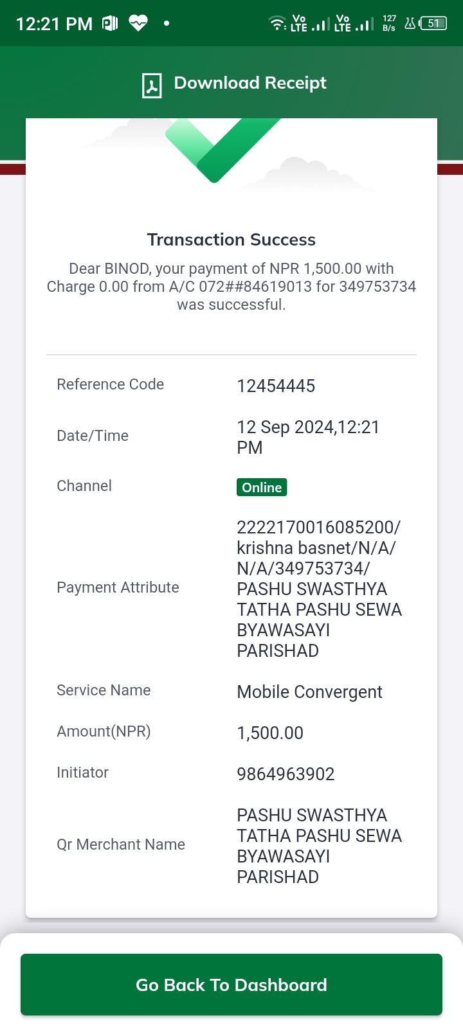Image resolution: width=463 pixels, height=1036 pixels.
Task: Tap the Payment Attribute details text
Action: click(319, 589)
